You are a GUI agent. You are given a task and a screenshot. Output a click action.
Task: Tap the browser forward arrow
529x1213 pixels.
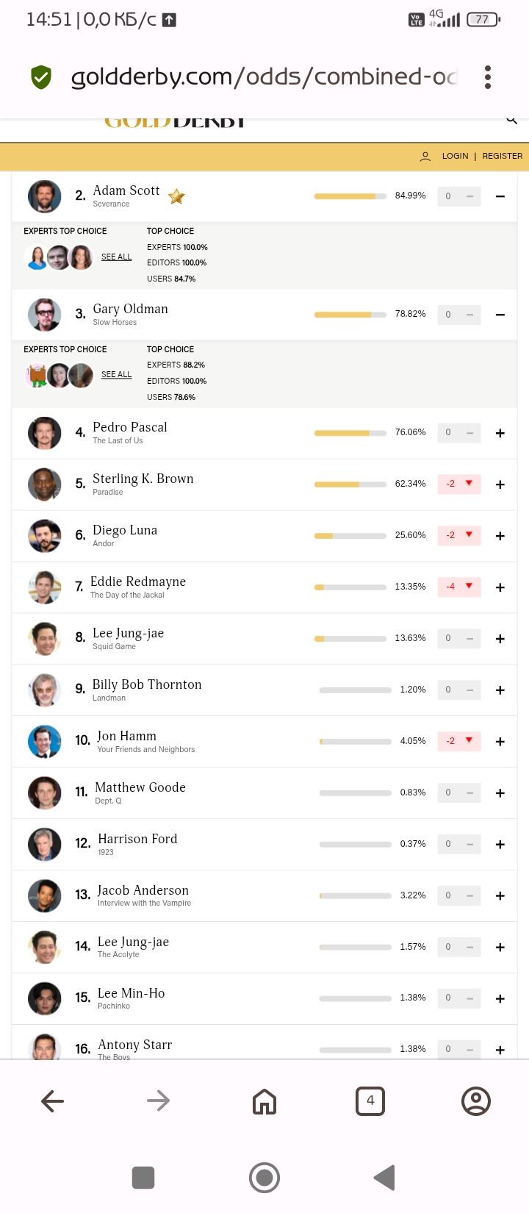[159, 1101]
